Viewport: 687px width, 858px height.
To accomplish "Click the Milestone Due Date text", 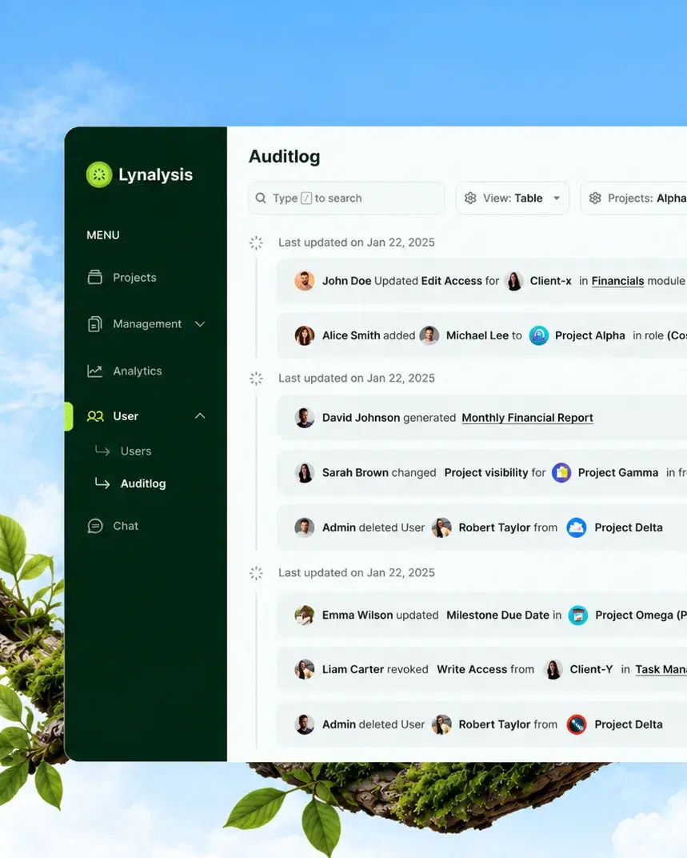I will click(497, 615).
